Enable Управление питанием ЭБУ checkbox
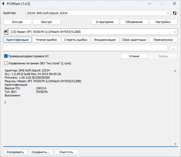 (x=6, y=63)
